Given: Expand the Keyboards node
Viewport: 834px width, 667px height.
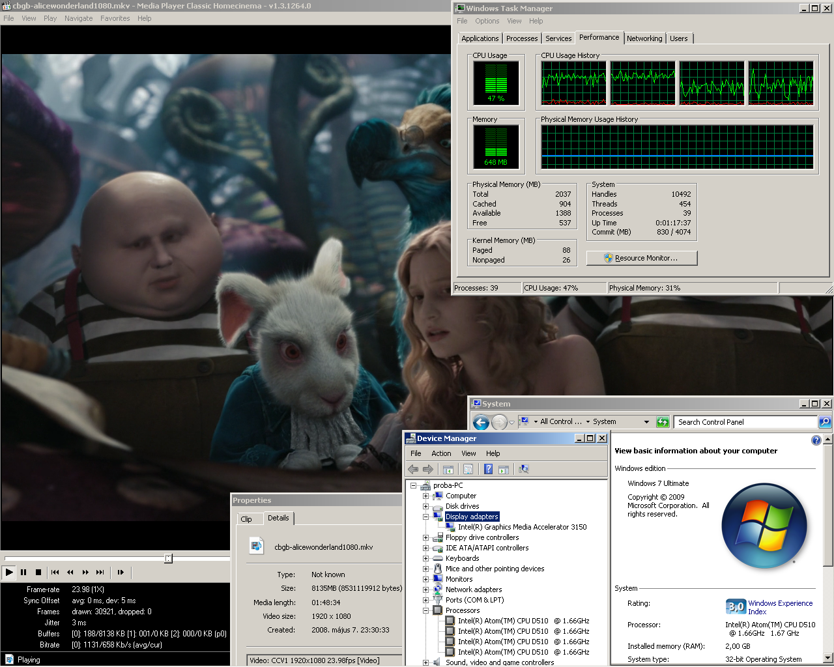Looking at the screenshot, I should (x=425, y=558).
